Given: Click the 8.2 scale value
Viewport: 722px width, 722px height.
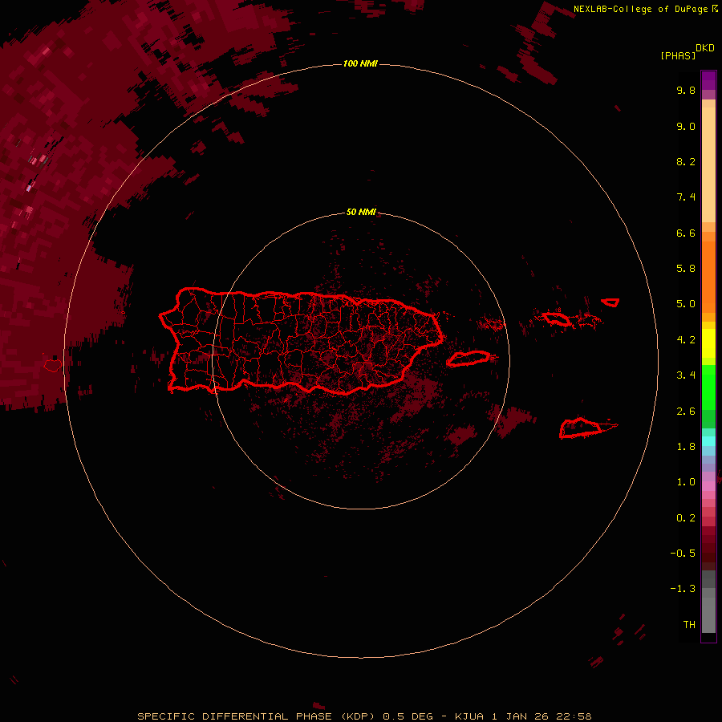Looking at the screenshot, I should (x=686, y=161).
